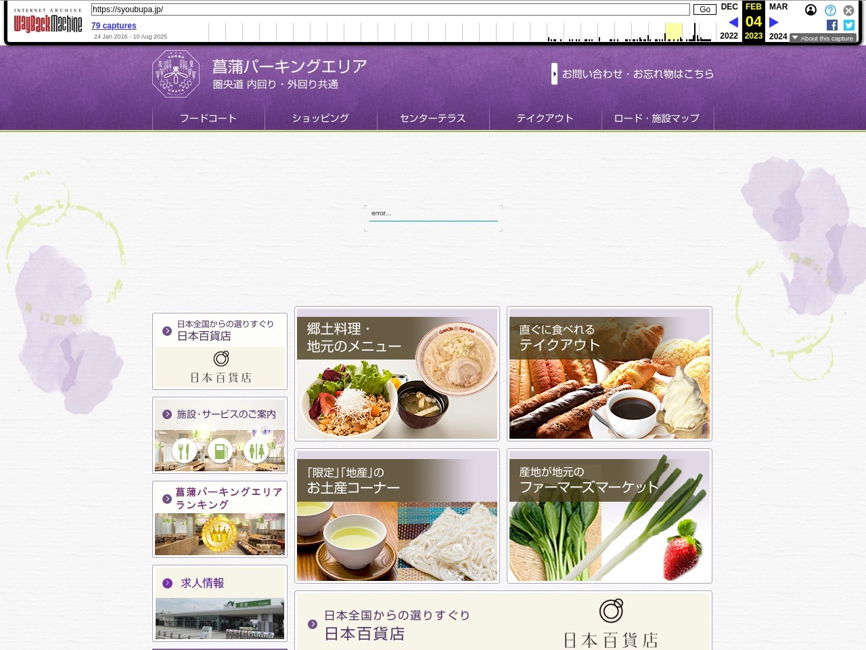Screen dimensions: 866x650
Task: Click the Wayback URL input field
Action: click(x=390, y=9)
